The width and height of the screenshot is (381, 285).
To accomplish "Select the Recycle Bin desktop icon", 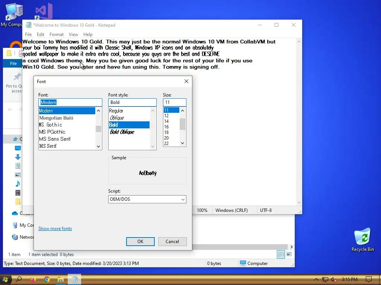I will (x=362, y=239).
